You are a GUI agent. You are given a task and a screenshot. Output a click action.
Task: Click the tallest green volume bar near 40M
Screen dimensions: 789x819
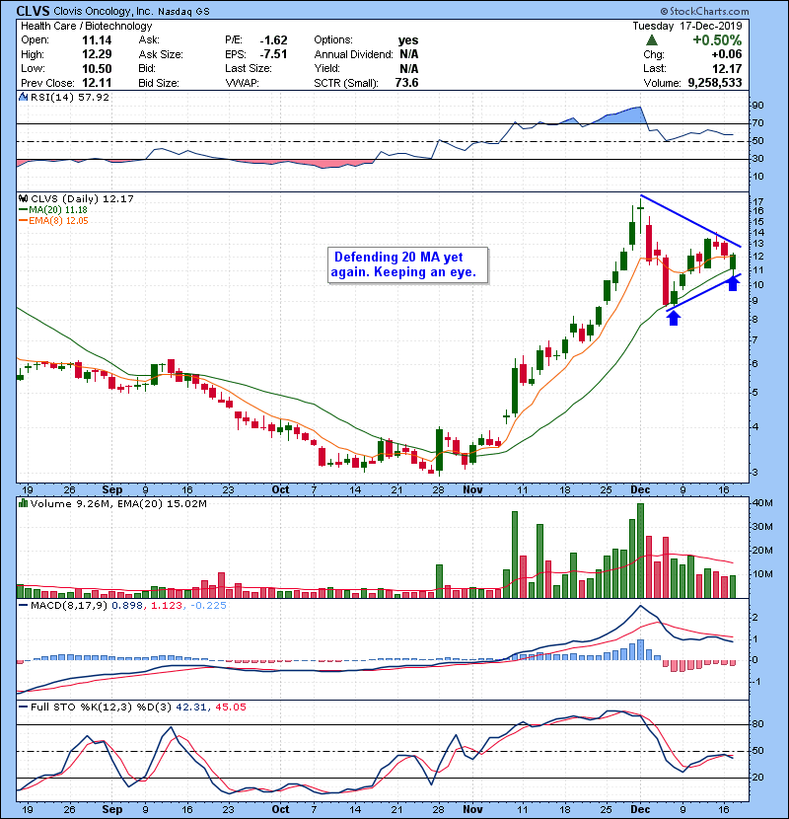[641, 551]
